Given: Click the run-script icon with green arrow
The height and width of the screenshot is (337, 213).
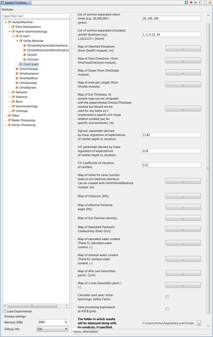Looking at the screenshot, I should pyautogui.click(x=200, y=3).
